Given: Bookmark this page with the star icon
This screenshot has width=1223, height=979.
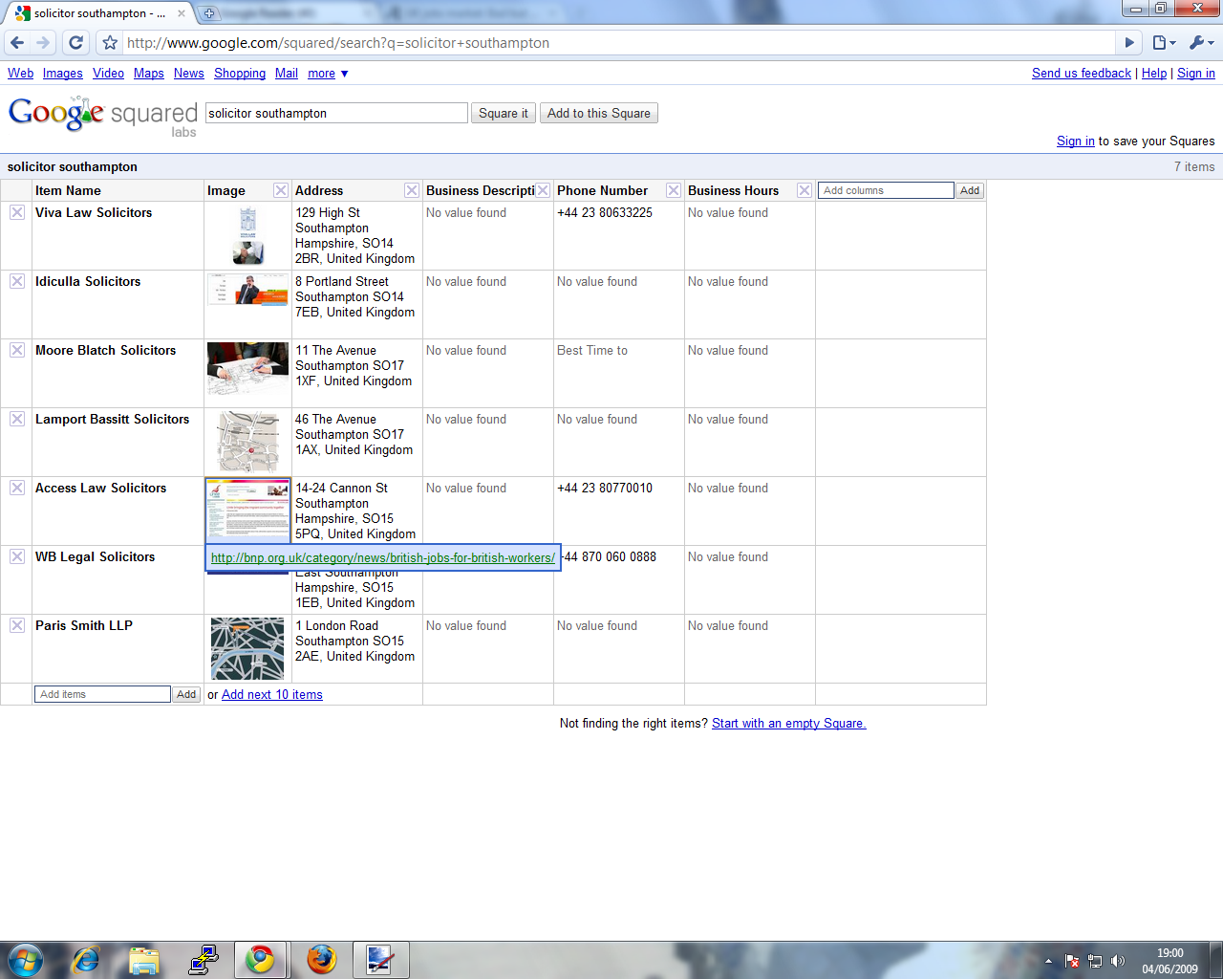Looking at the screenshot, I should coord(110,43).
